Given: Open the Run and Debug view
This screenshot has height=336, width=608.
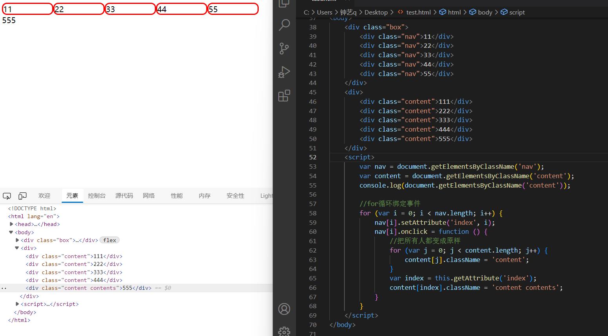Looking at the screenshot, I should point(284,72).
